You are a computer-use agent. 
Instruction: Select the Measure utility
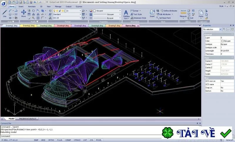tap(183, 14)
